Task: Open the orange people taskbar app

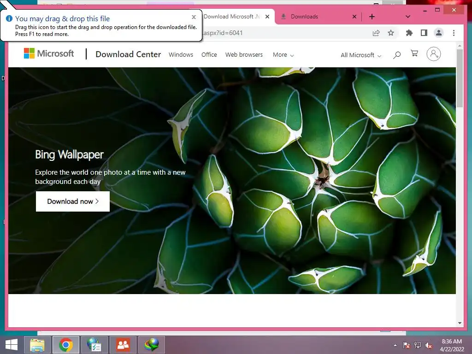Action: [123, 345]
